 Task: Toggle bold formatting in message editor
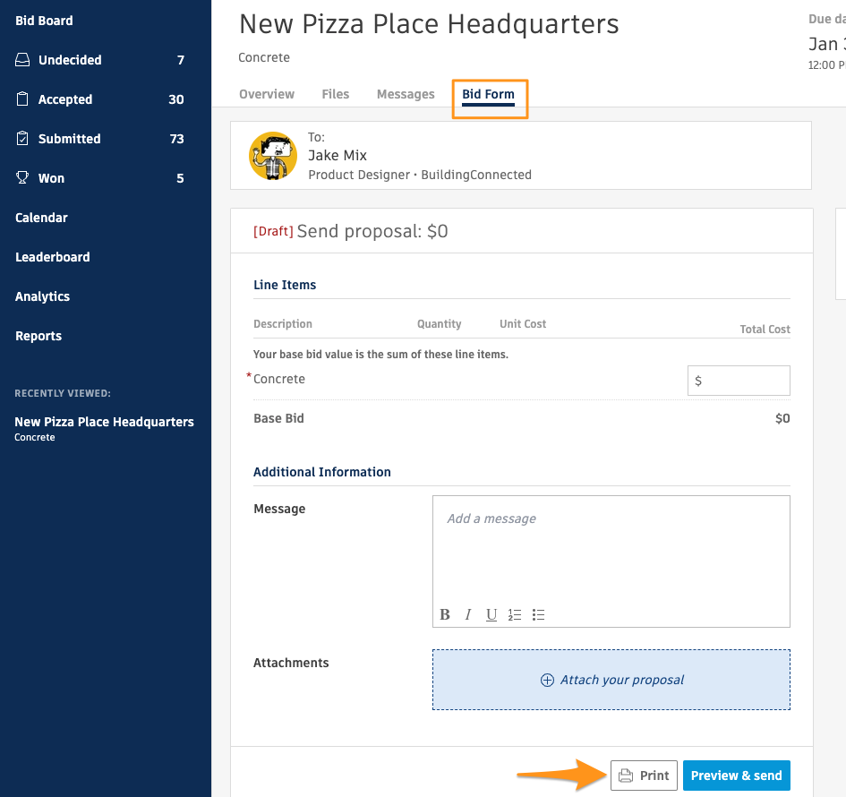[x=445, y=614]
